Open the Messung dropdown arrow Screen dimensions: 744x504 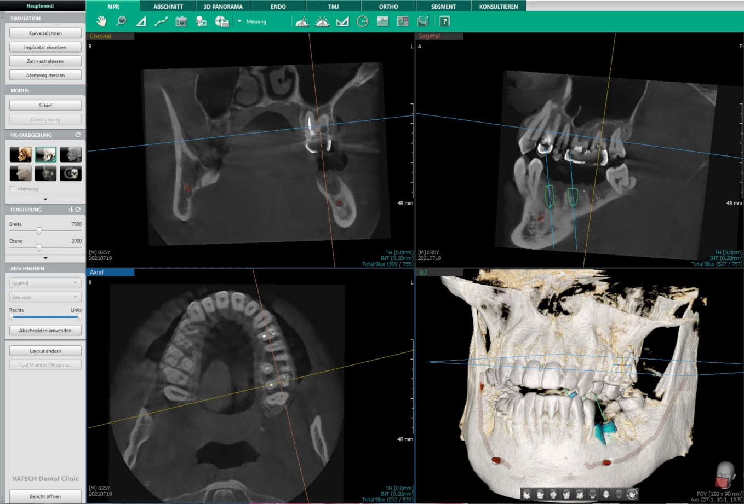coord(239,21)
